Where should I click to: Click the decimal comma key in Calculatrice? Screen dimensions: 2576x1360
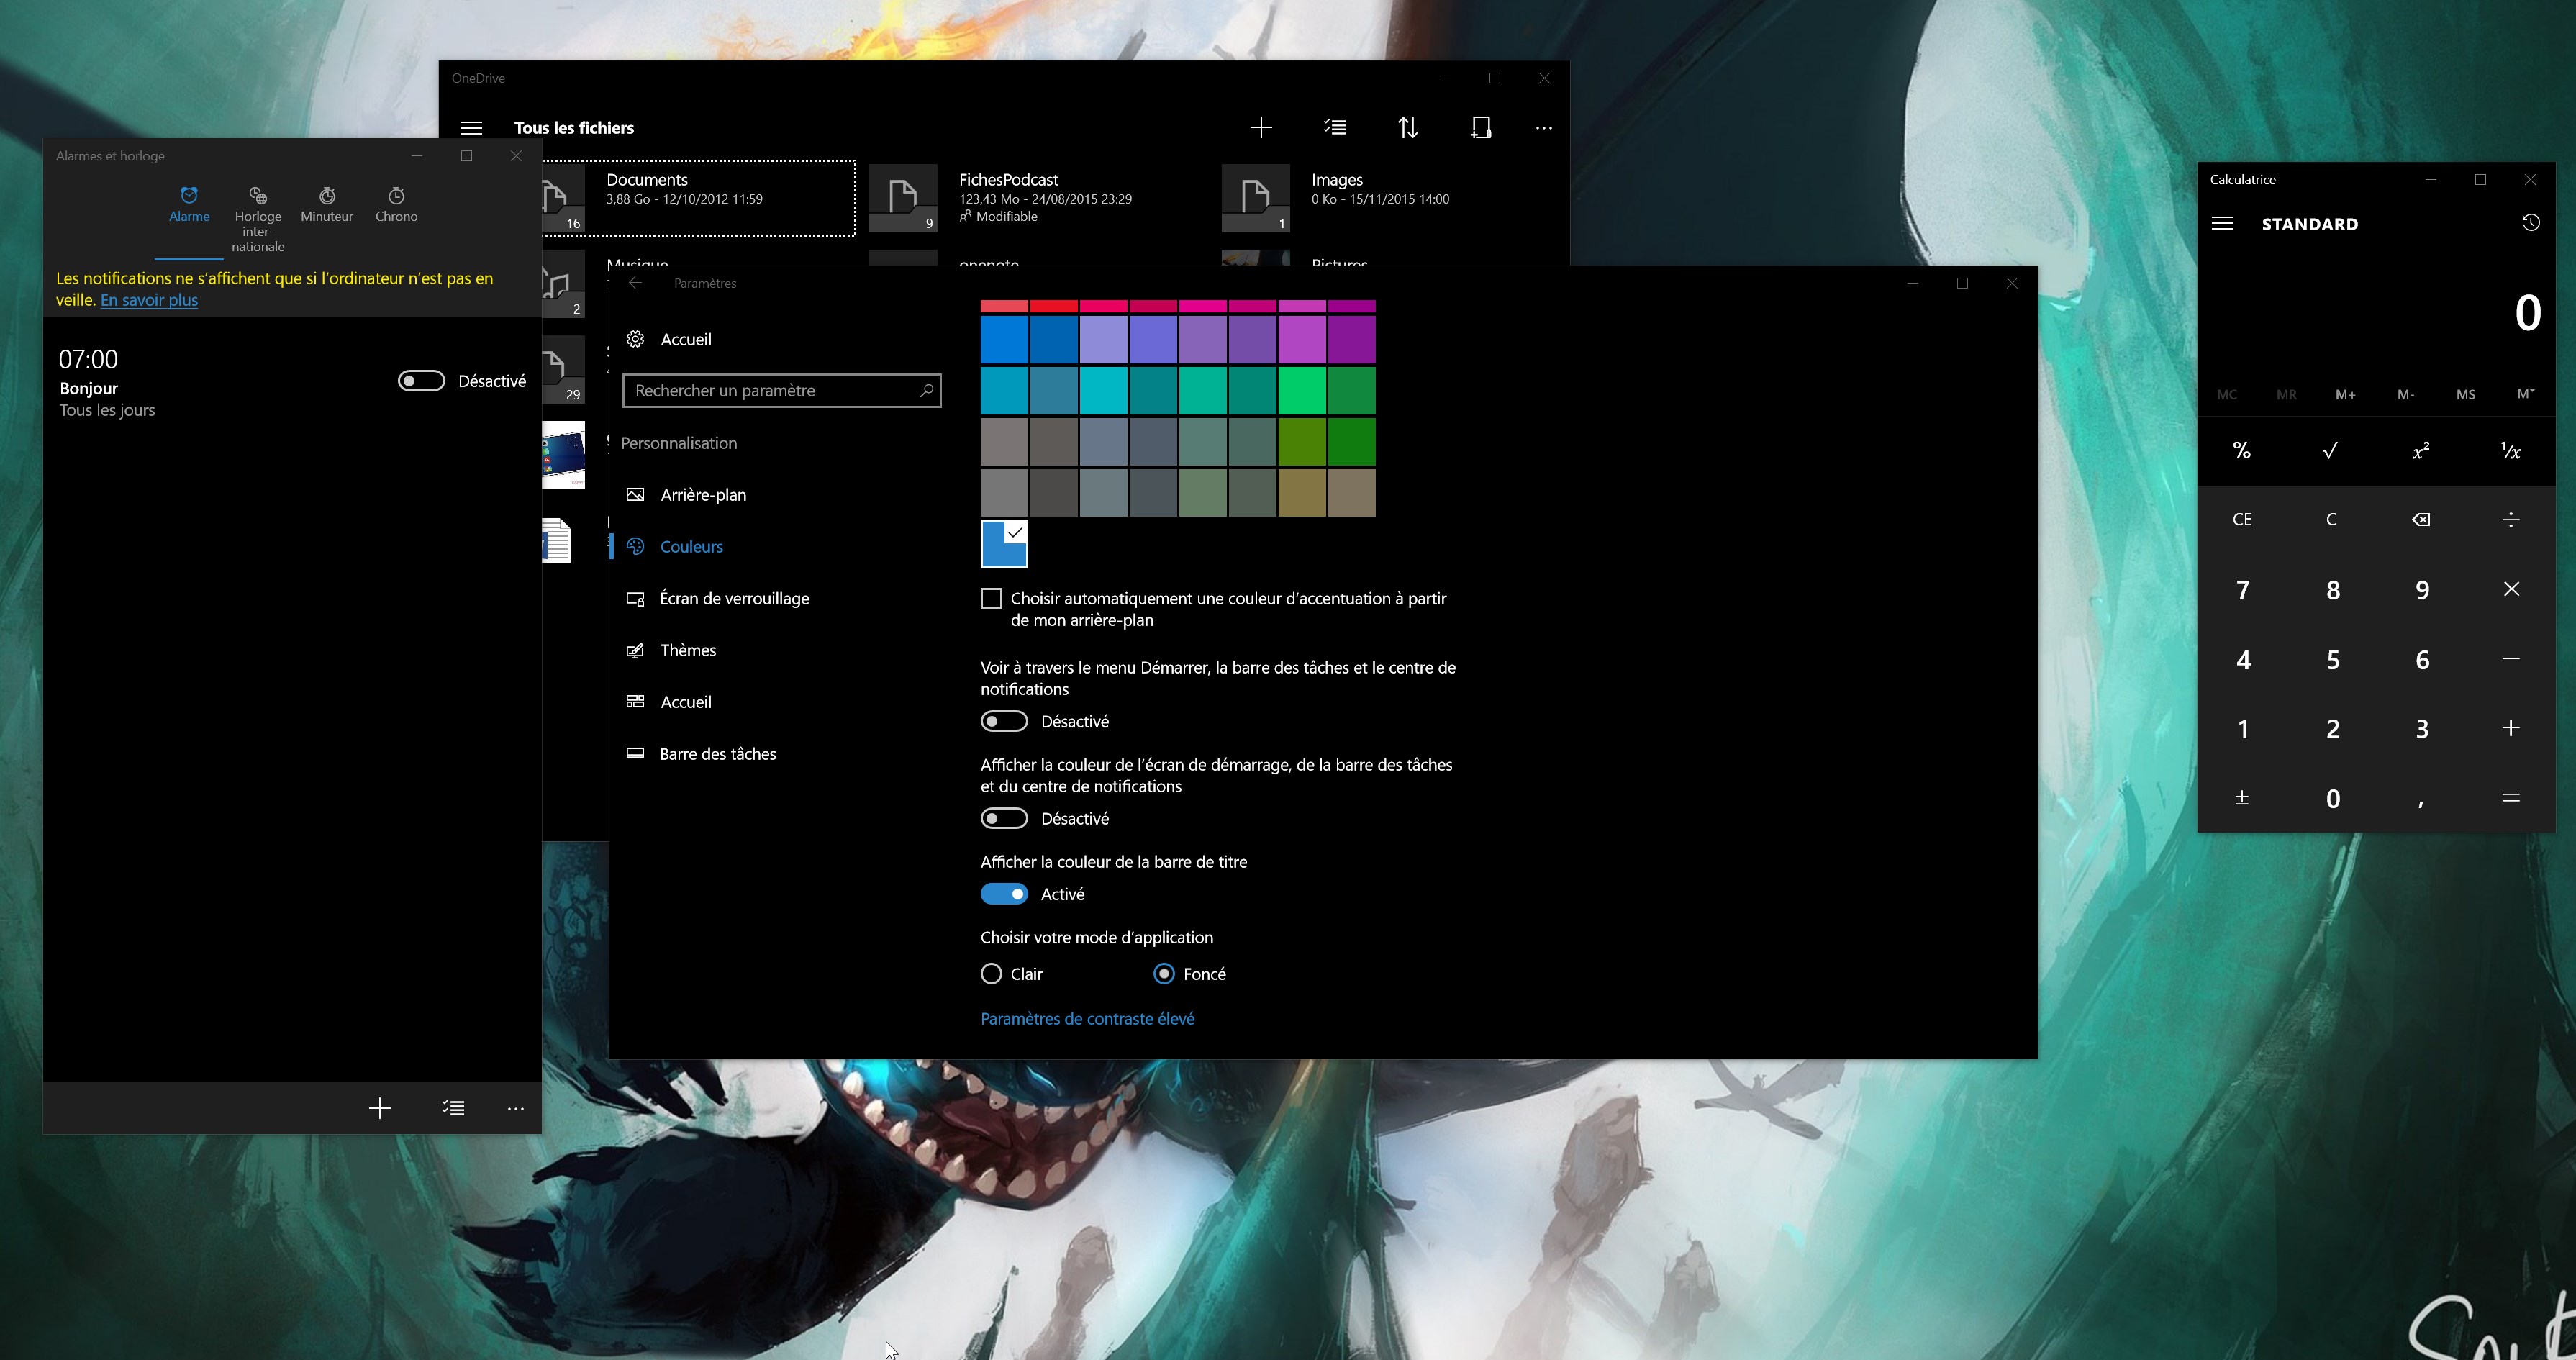[2421, 798]
